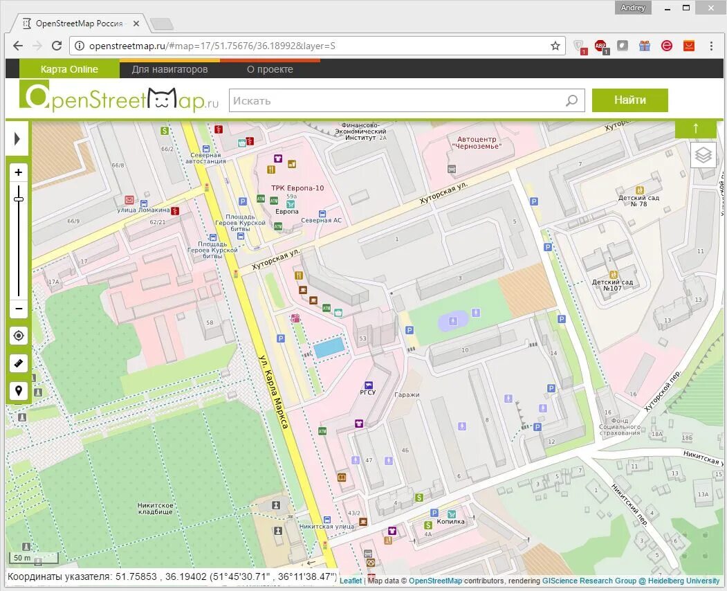
Task: Click the Никитское кладбище label
Action: [156, 509]
